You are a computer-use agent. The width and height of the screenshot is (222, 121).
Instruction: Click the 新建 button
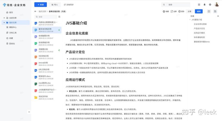click(41, 5)
